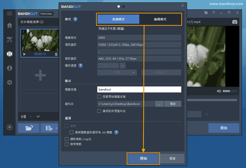
Task: Click the audio info 'AAC, 2Ch' field
Action: point(139,58)
